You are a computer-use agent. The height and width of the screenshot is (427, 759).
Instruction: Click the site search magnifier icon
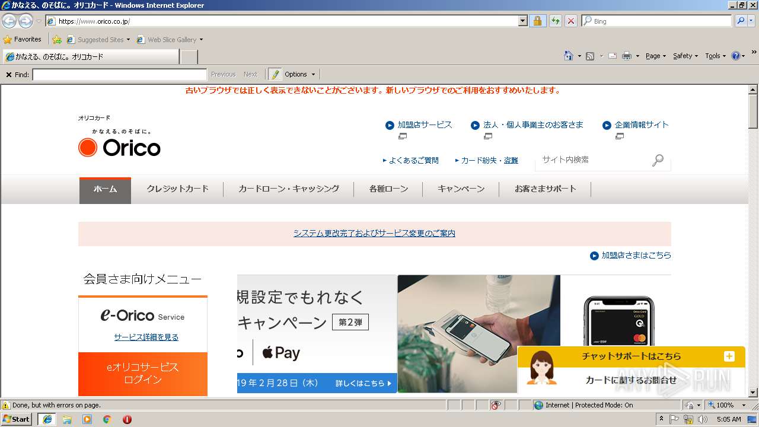click(658, 160)
